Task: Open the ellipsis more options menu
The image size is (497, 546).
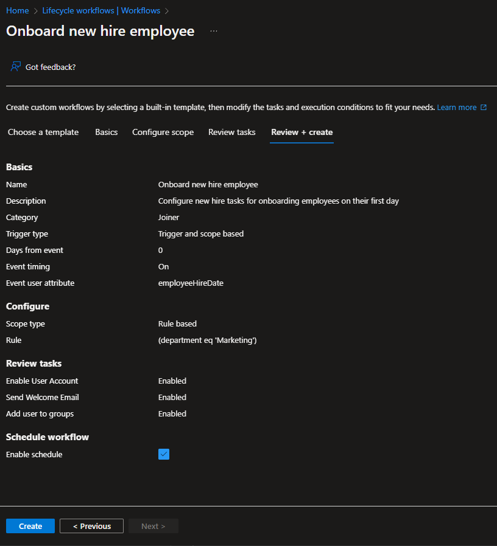Action: pos(214,31)
